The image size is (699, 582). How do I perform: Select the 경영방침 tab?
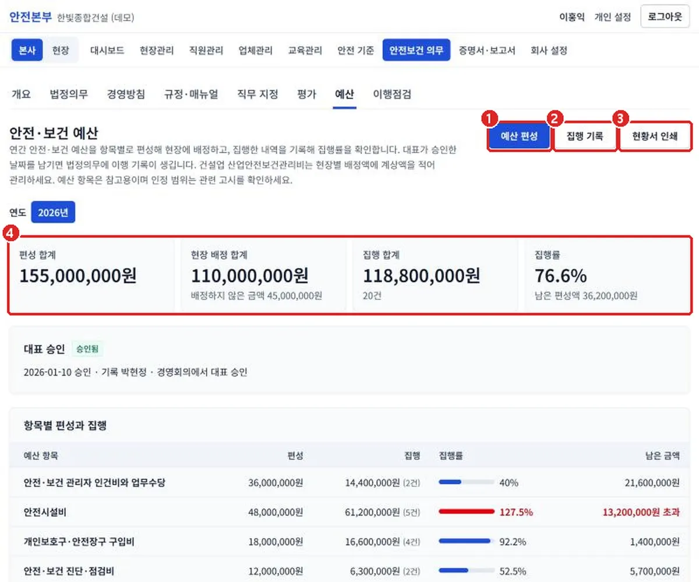[126, 94]
